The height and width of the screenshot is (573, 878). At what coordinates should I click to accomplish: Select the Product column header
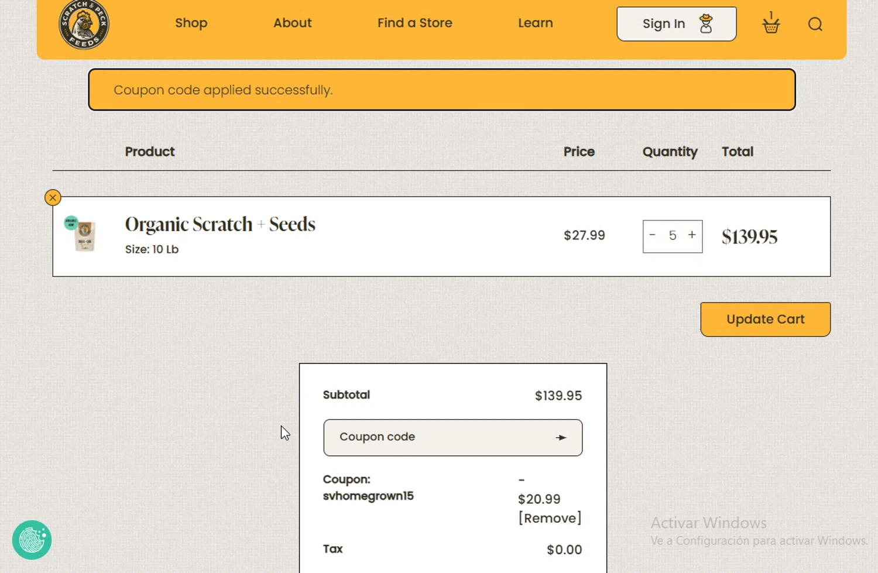tap(150, 152)
